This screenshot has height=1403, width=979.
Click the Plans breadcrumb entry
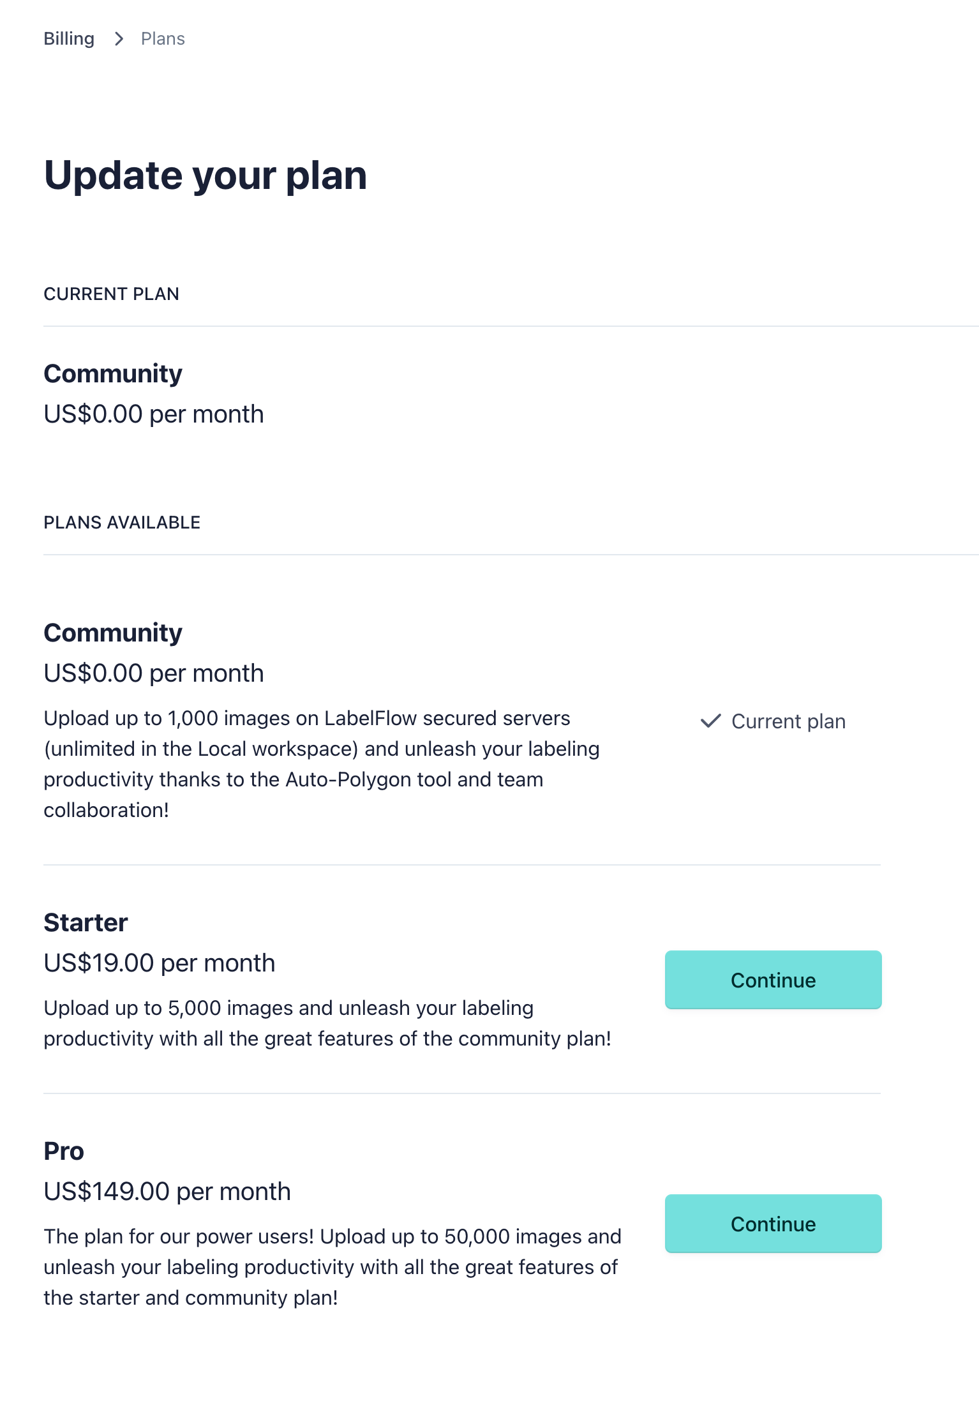pos(163,38)
